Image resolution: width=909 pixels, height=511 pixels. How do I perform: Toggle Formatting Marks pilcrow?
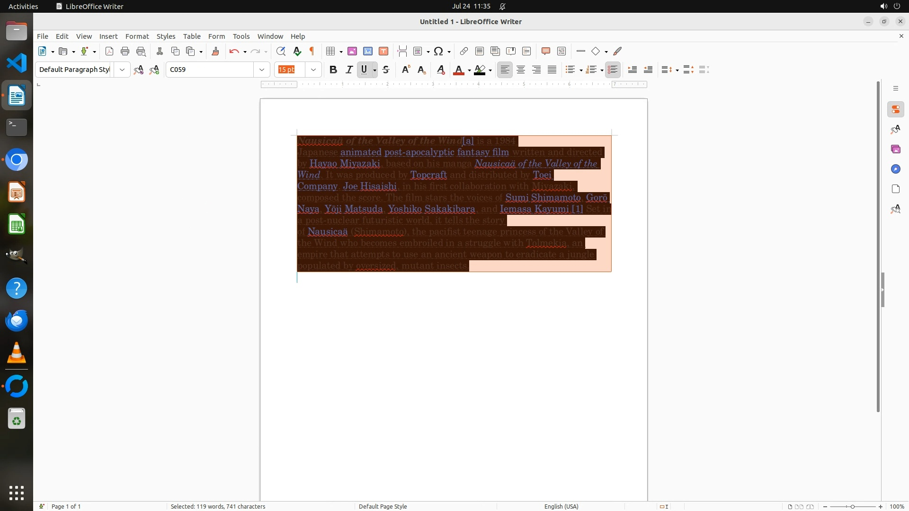pos(312,51)
